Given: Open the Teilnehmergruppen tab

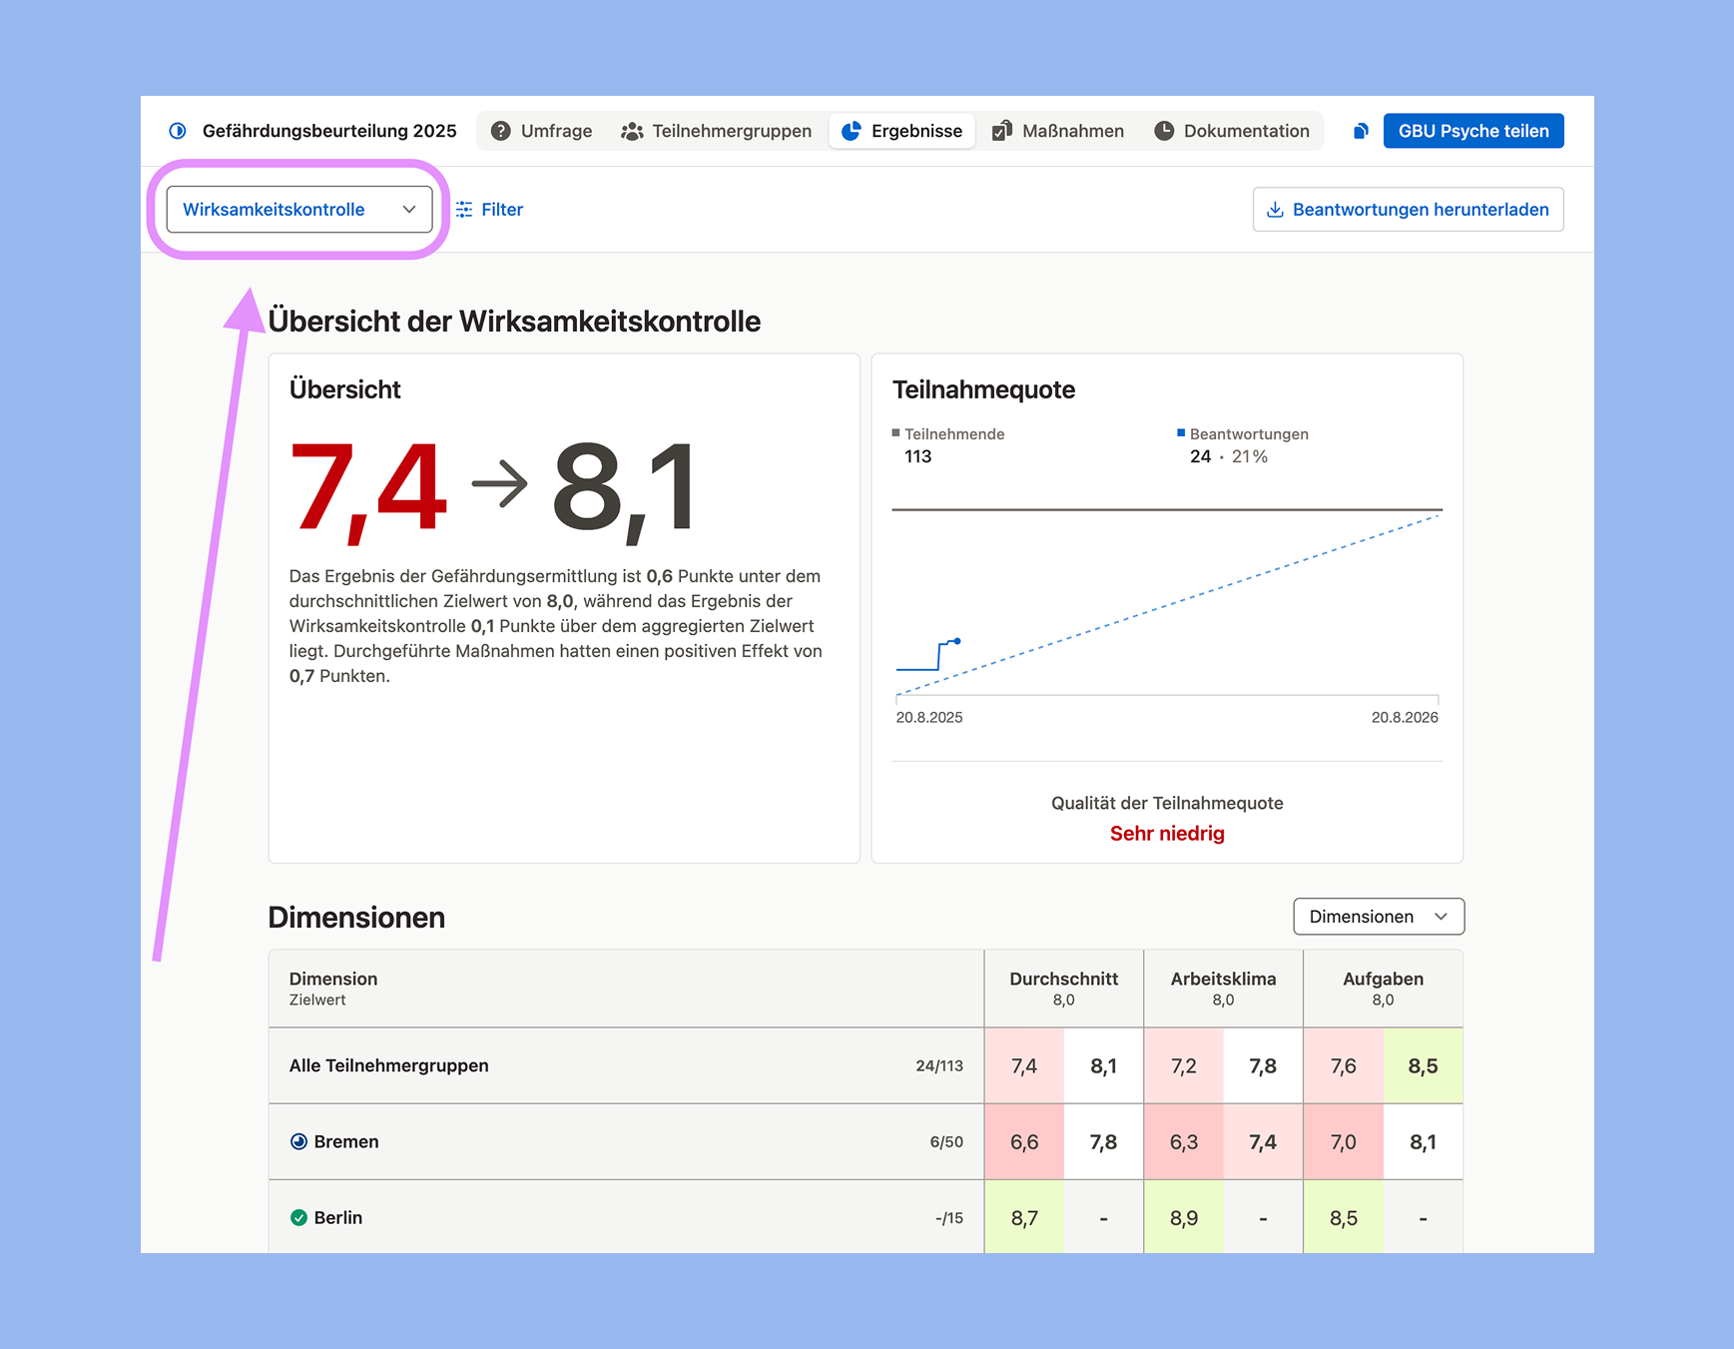Looking at the screenshot, I should pos(717,131).
